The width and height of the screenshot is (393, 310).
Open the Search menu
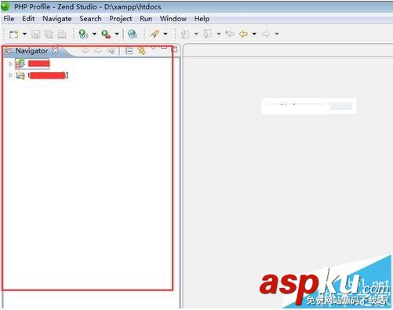90,19
